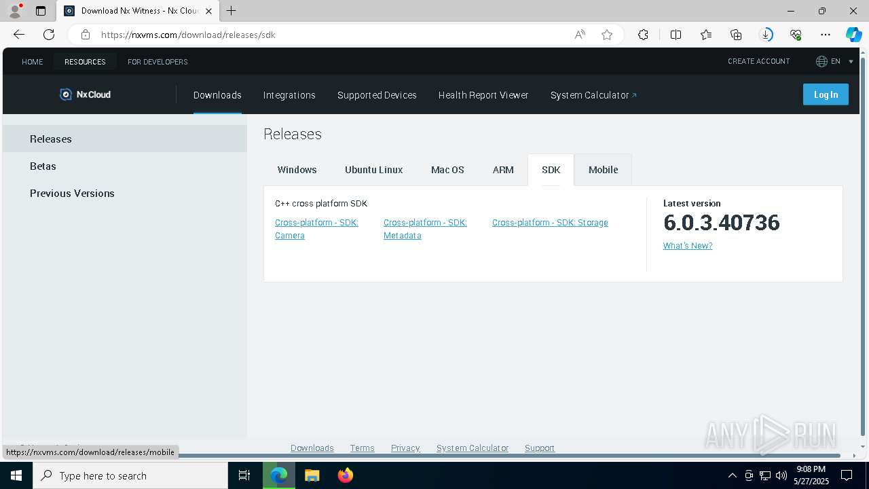
Task: Refresh the page
Action: click(49, 35)
